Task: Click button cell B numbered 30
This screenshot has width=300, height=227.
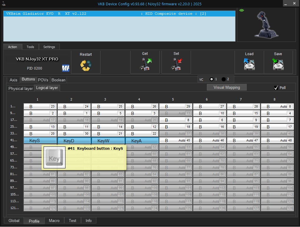Action: (74, 134)
